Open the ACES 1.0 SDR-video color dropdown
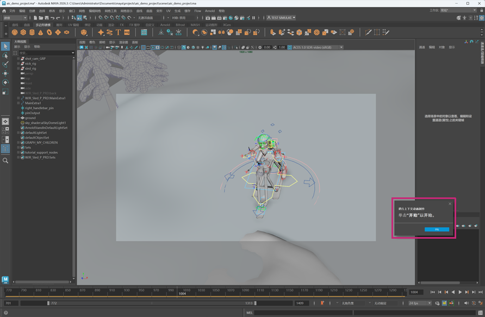Screen dimensions: 485x317 tap(318, 47)
